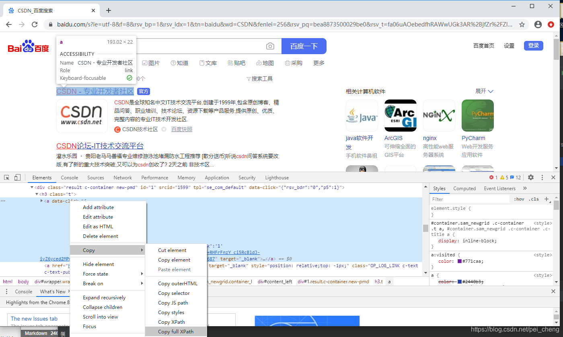Image resolution: width=563 pixels, height=337 pixels.
Task: Open hidden tabs via the Styles panel chevron
Action: pyautogui.click(x=524, y=188)
